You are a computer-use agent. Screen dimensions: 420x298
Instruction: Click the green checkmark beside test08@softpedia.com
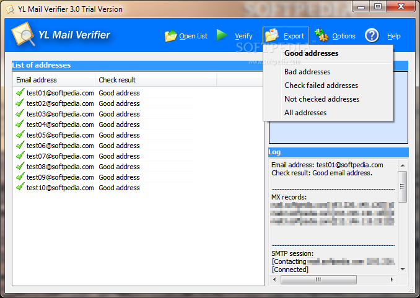click(x=20, y=166)
